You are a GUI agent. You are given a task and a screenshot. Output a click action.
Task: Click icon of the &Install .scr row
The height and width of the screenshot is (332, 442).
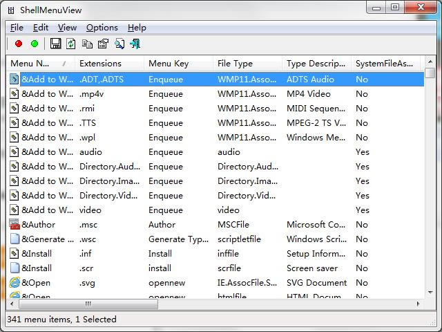(x=15, y=268)
